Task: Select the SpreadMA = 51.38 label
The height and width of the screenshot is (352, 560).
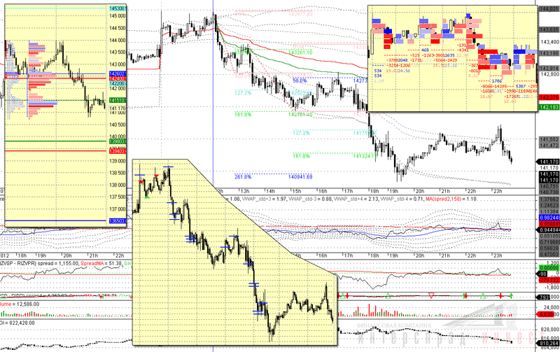Action: point(101,263)
